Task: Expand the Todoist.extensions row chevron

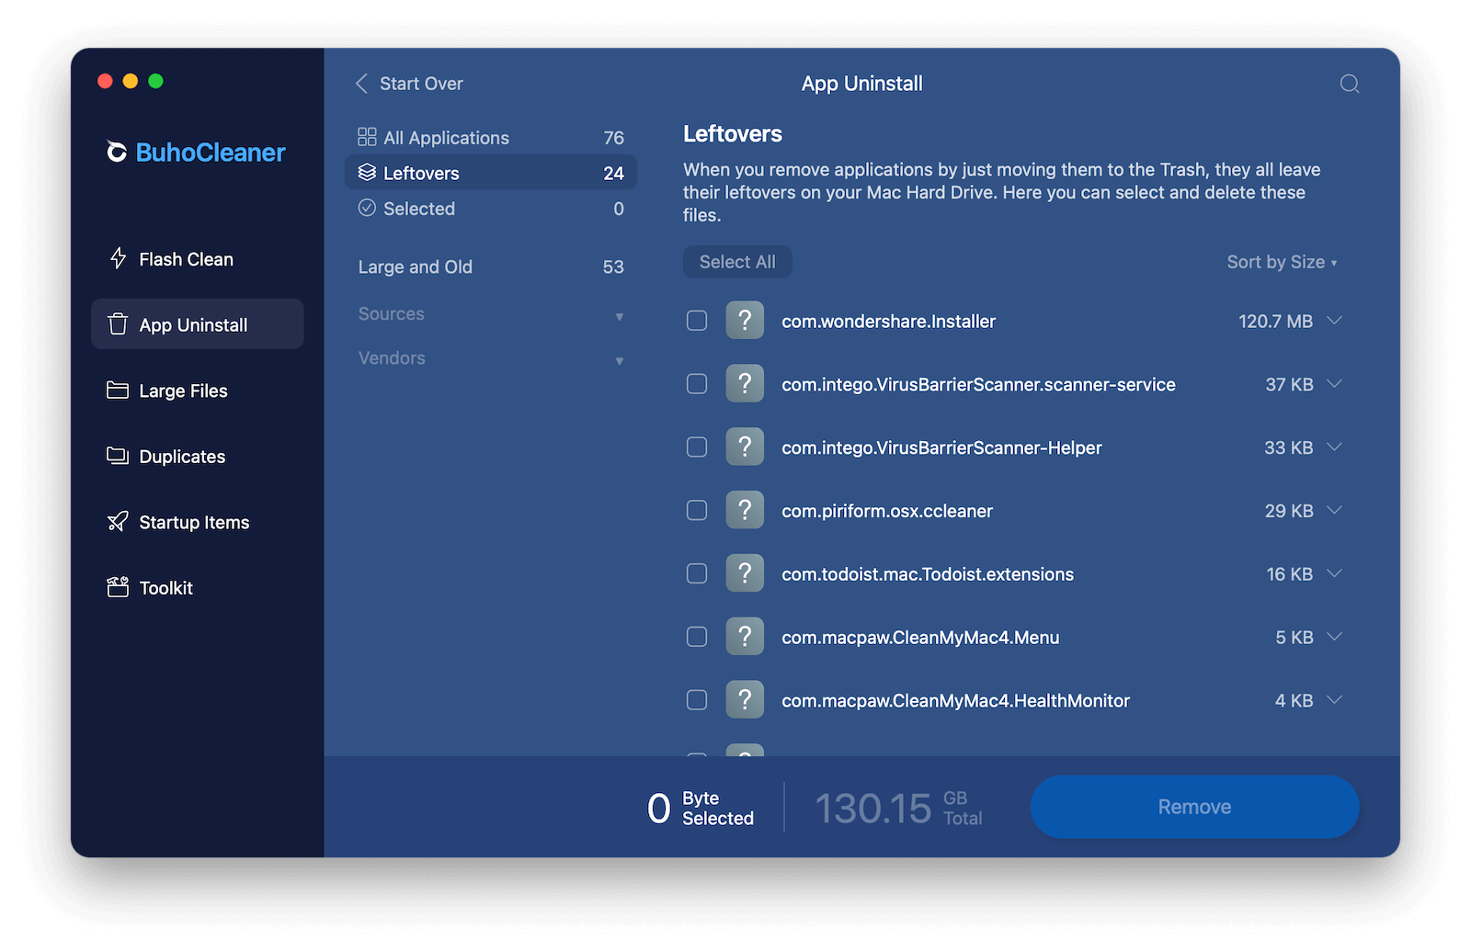Action: point(1335,573)
